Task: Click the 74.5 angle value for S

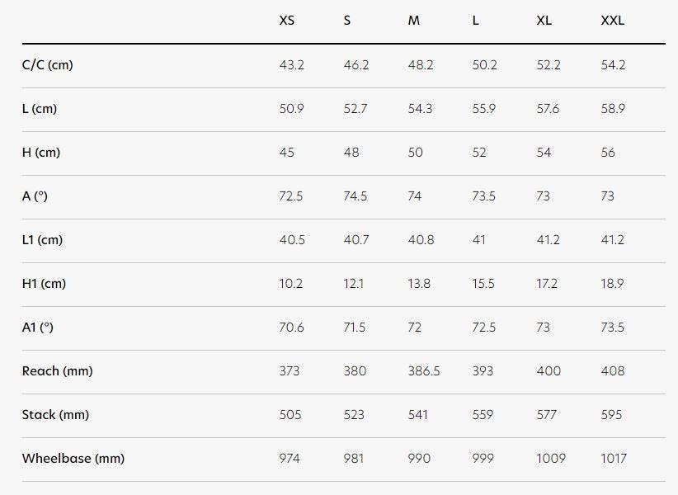Action: (x=355, y=196)
